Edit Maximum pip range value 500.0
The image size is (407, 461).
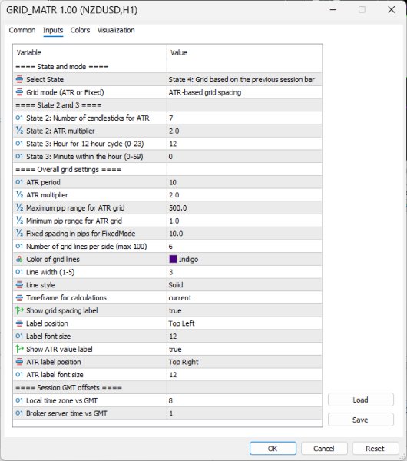coord(244,208)
